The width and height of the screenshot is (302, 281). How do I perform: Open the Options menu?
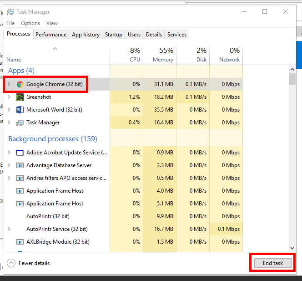pos(30,23)
